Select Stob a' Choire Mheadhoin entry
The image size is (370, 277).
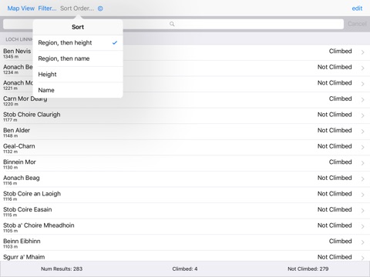[185, 227]
